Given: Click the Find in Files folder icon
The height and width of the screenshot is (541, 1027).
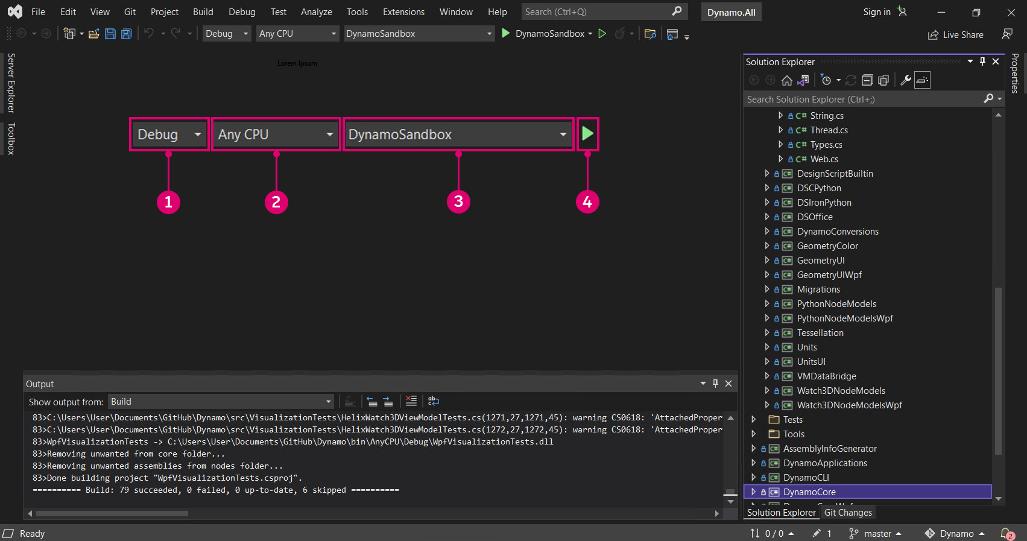Looking at the screenshot, I should click(650, 34).
